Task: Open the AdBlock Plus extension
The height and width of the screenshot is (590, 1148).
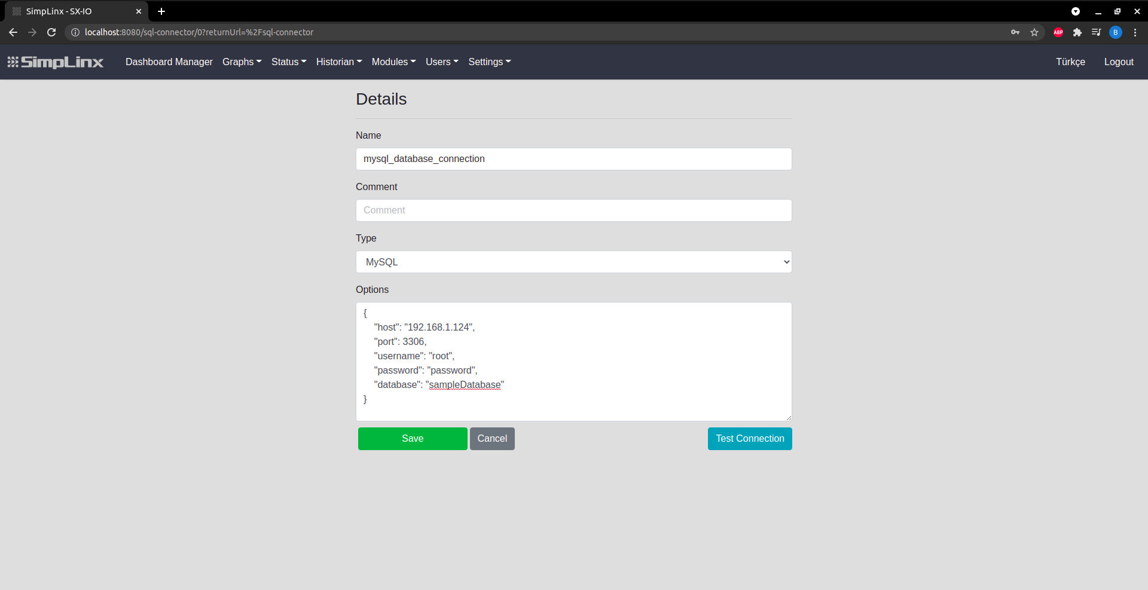Action: pyautogui.click(x=1058, y=32)
